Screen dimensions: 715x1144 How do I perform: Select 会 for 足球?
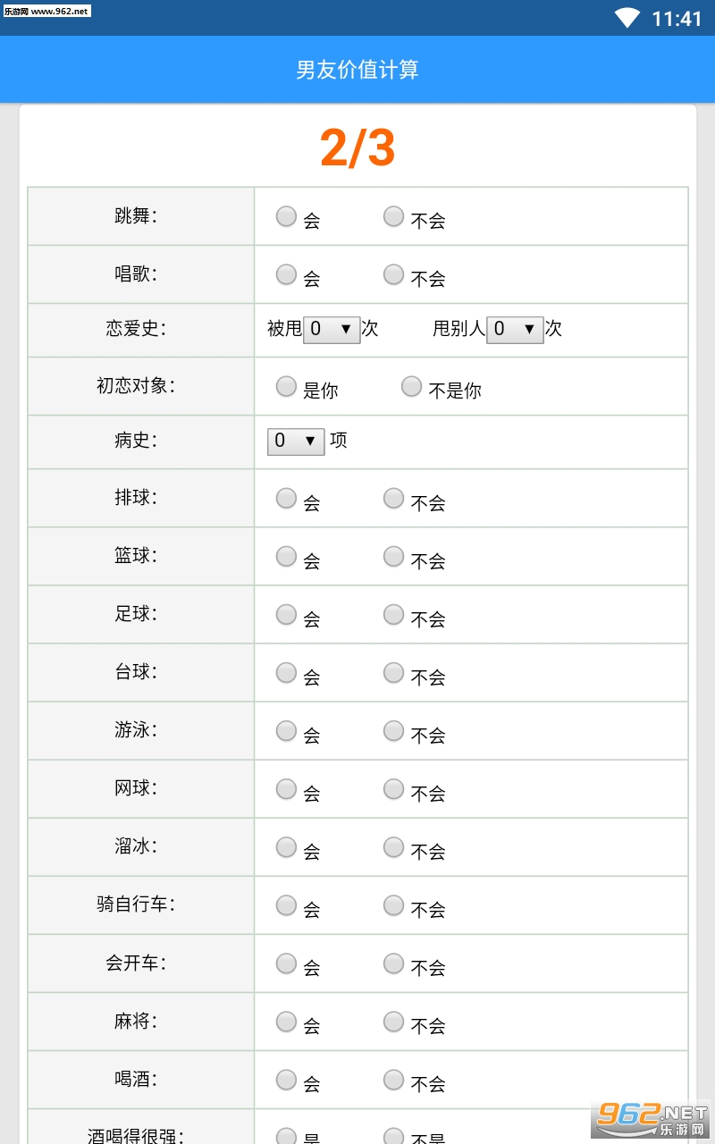click(x=286, y=614)
